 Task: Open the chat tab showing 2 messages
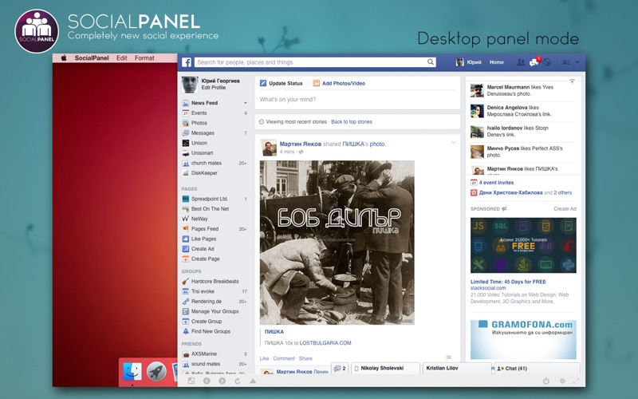click(340, 369)
